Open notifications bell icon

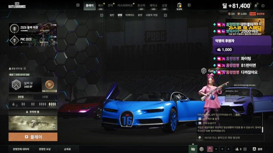256,6
